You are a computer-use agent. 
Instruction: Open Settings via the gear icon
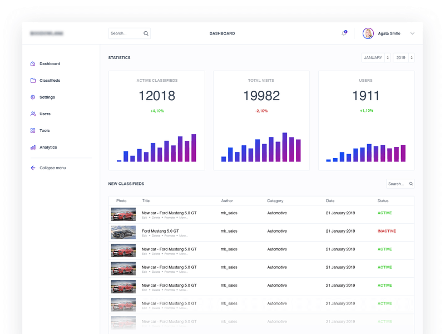[33, 97]
